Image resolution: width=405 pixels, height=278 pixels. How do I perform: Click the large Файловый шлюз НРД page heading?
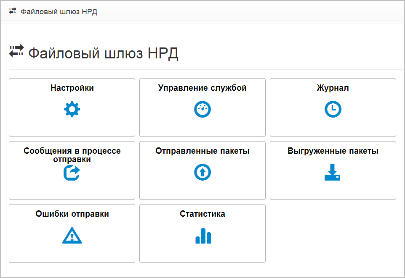pyautogui.click(x=103, y=53)
